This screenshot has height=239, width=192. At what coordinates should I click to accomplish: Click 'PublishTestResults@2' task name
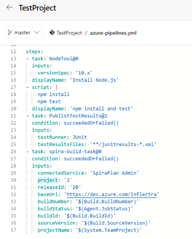pyautogui.click(x=78, y=116)
